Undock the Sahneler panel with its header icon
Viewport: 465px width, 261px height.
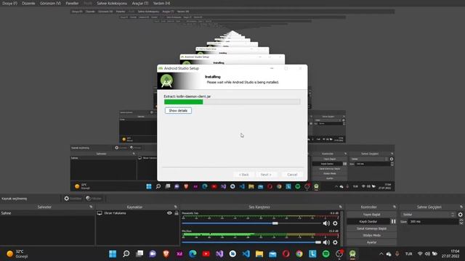click(91, 207)
